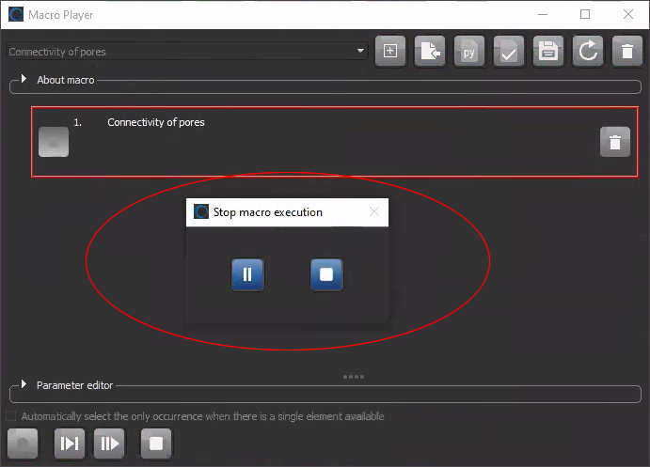Click the skip-to-next step playback button
This screenshot has width=650, height=467.
(x=70, y=444)
